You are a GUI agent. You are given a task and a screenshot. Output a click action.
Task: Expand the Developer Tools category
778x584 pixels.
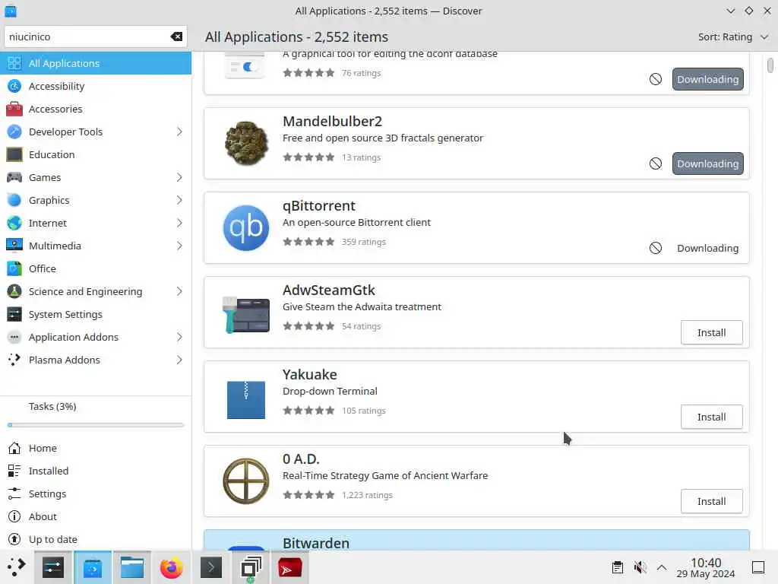tap(179, 132)
